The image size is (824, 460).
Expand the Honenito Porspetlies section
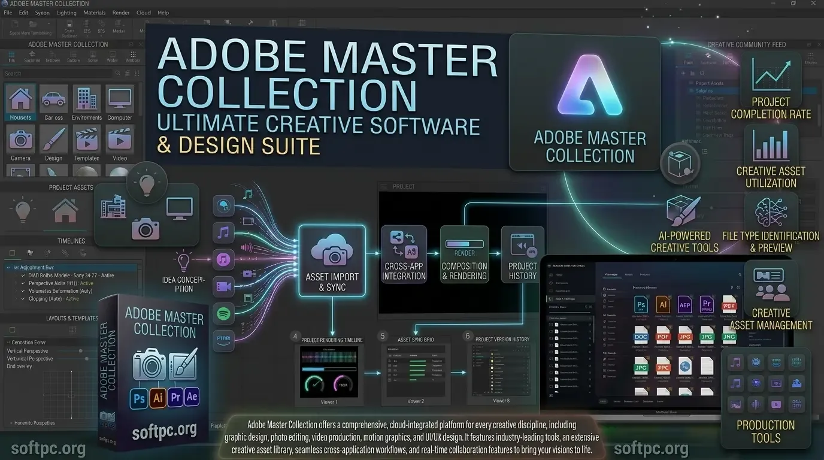coord(10,423)
